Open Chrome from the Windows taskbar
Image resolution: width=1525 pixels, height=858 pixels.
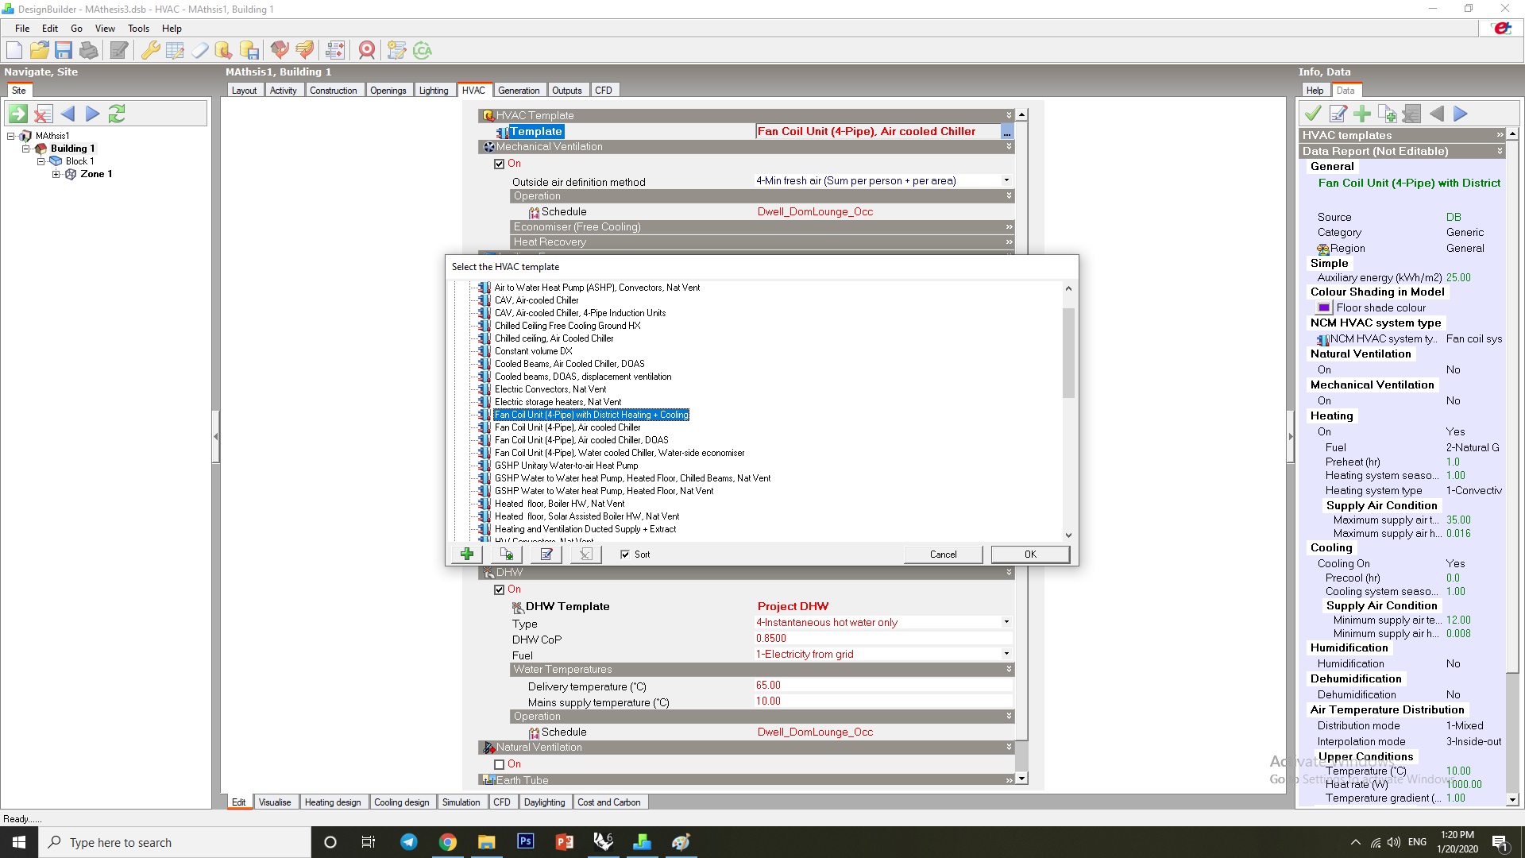pyautogui.click(x=448, y=842)
